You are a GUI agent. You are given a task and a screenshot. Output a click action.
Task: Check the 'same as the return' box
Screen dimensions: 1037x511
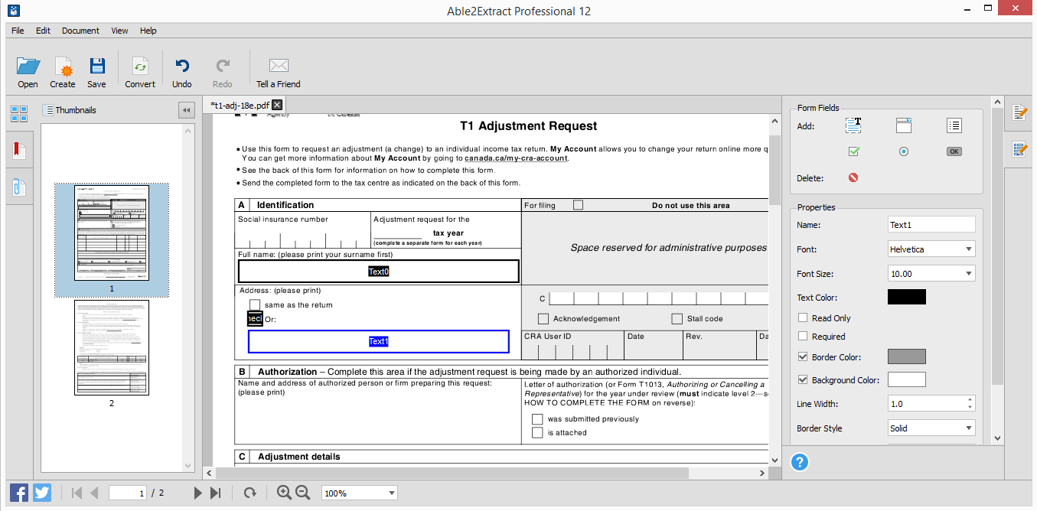point(255,304)
